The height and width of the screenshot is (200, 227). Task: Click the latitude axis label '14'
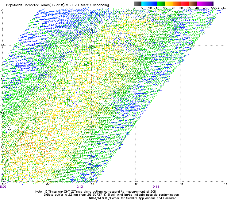2,113
